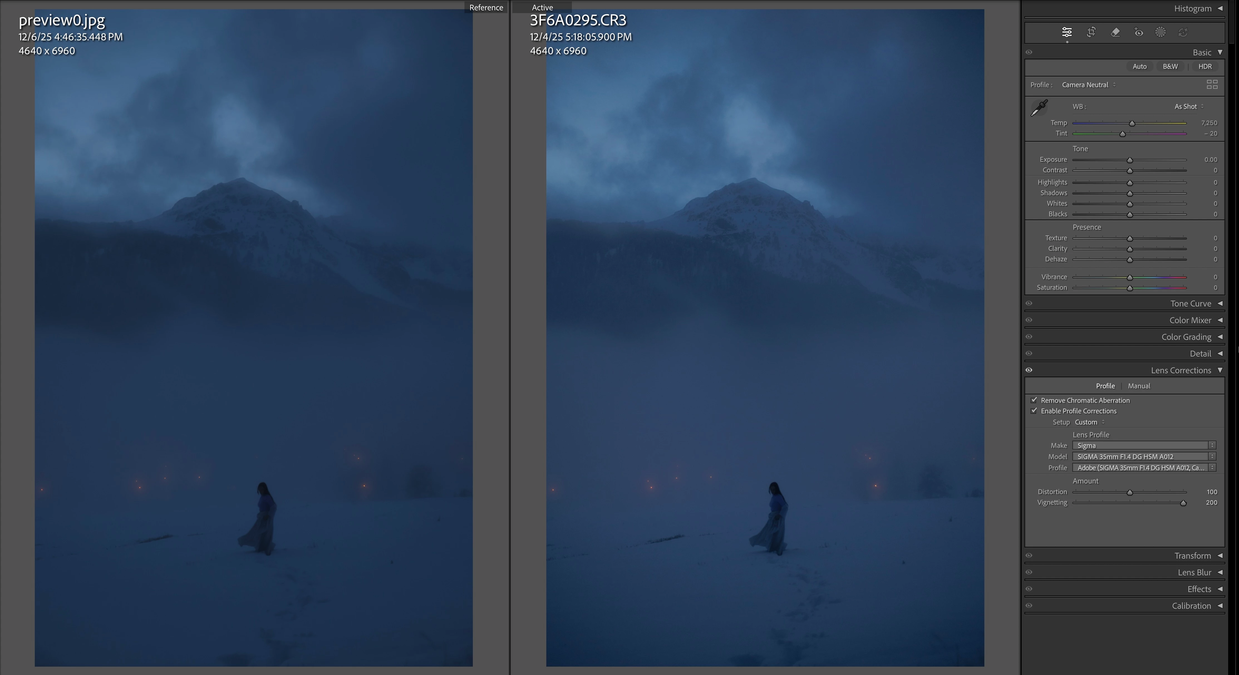The height and width of the screenshot is (675, 1239).
Task: Click the Highlights slider handle
Action: 1129,183
